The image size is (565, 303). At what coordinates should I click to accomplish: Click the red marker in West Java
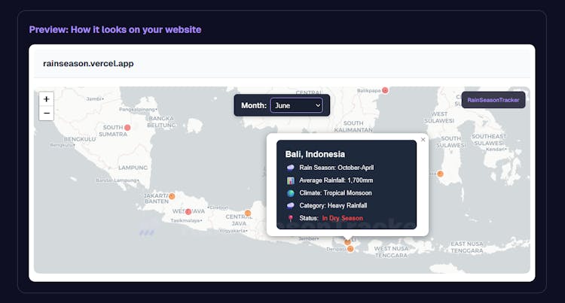point(188,212)
